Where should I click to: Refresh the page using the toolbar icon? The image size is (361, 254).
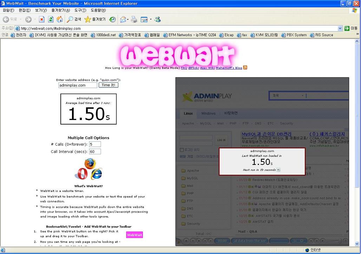[51, 20]
